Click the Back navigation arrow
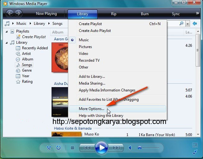 coord(10,13)
